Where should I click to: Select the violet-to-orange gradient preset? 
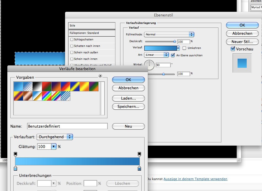pos(56,86)
